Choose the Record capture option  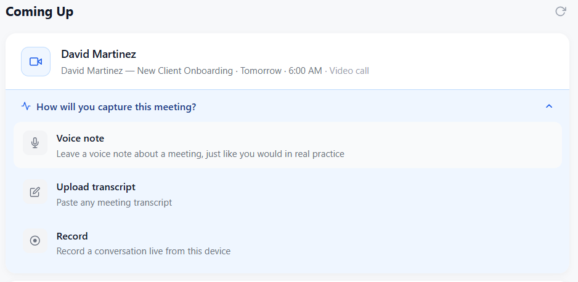point(288,243)
